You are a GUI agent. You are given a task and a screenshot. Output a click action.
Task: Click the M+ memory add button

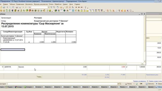click(79, 7)
